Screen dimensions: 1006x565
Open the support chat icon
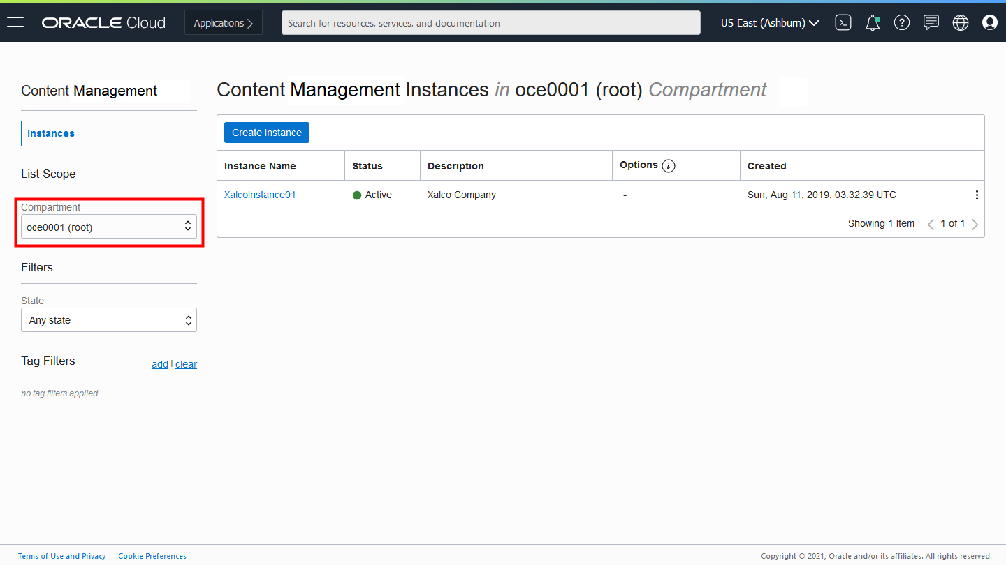[x=931, y=23]
